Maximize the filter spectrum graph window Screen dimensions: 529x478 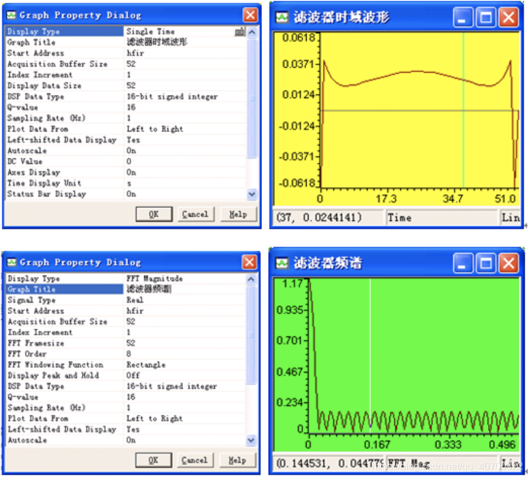click(x=486, y=263)
